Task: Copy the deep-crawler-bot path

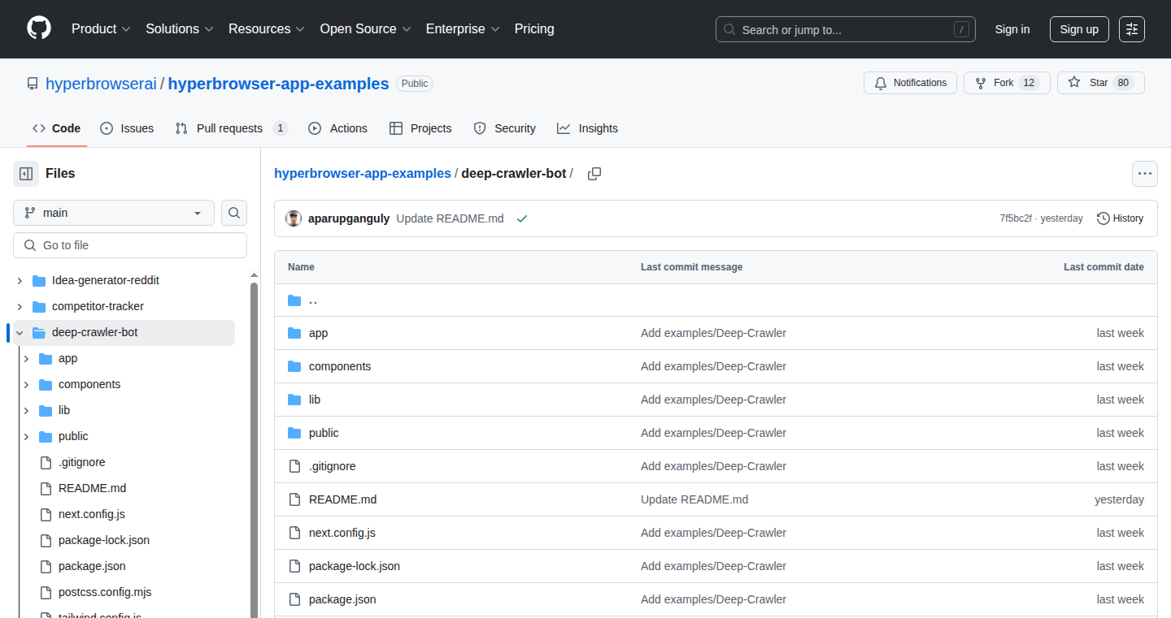Action: [x=594, y=174]
